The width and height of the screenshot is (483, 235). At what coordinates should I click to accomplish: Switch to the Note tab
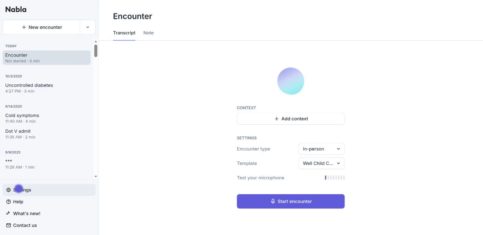click(148, 33)
